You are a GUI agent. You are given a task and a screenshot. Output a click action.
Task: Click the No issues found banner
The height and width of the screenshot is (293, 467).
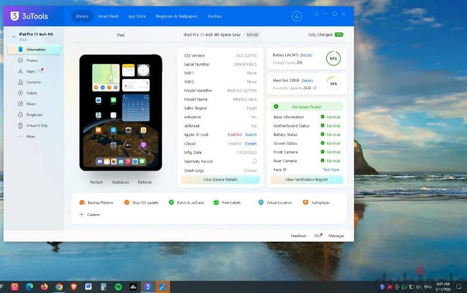click(x=307, y=107)
